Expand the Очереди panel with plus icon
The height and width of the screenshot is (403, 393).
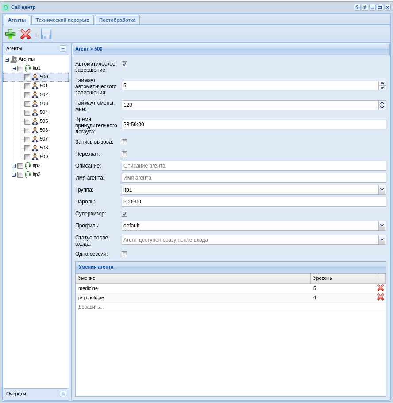[63, 394]
